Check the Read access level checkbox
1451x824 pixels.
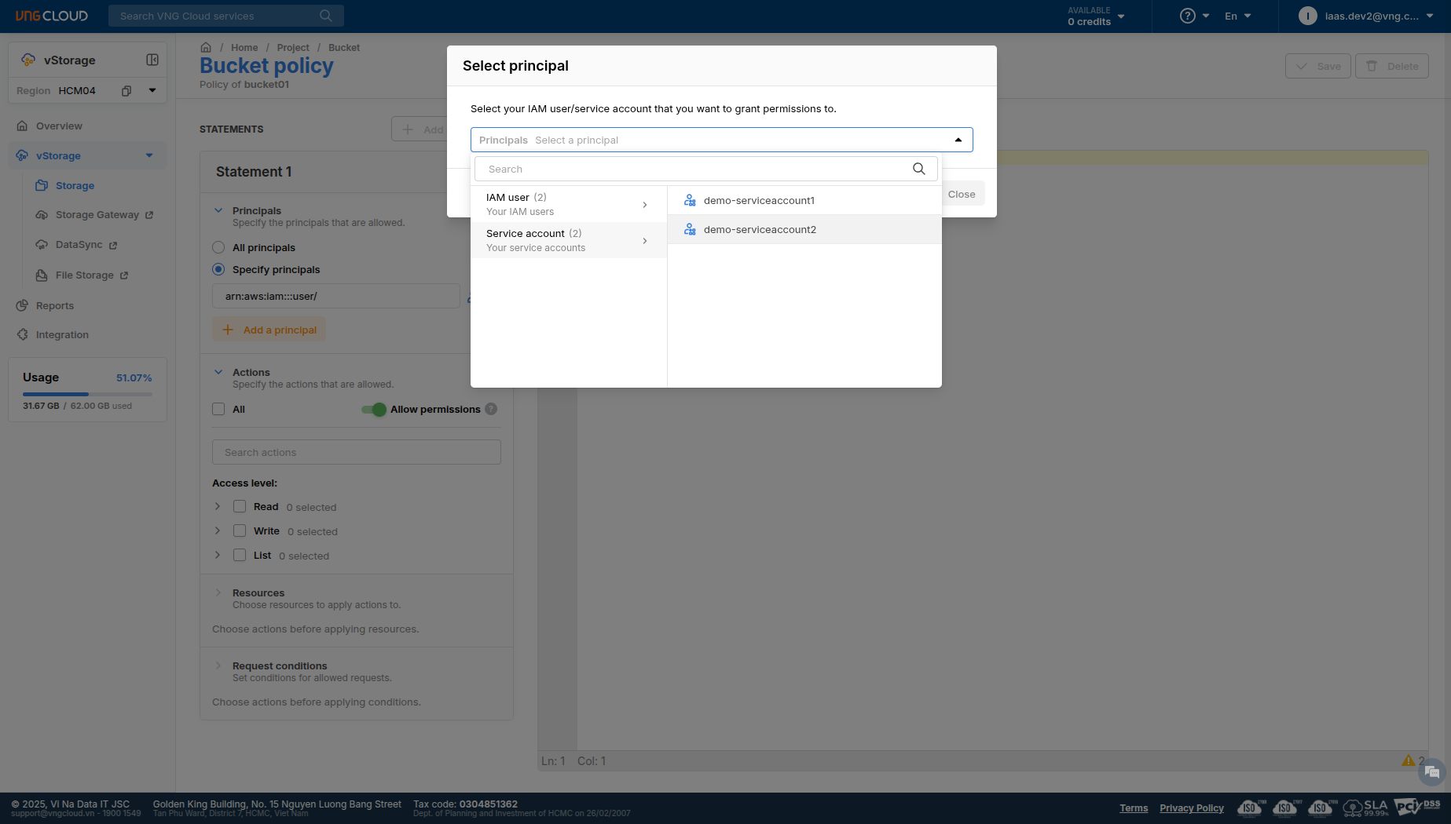click(x=240, y=507)
